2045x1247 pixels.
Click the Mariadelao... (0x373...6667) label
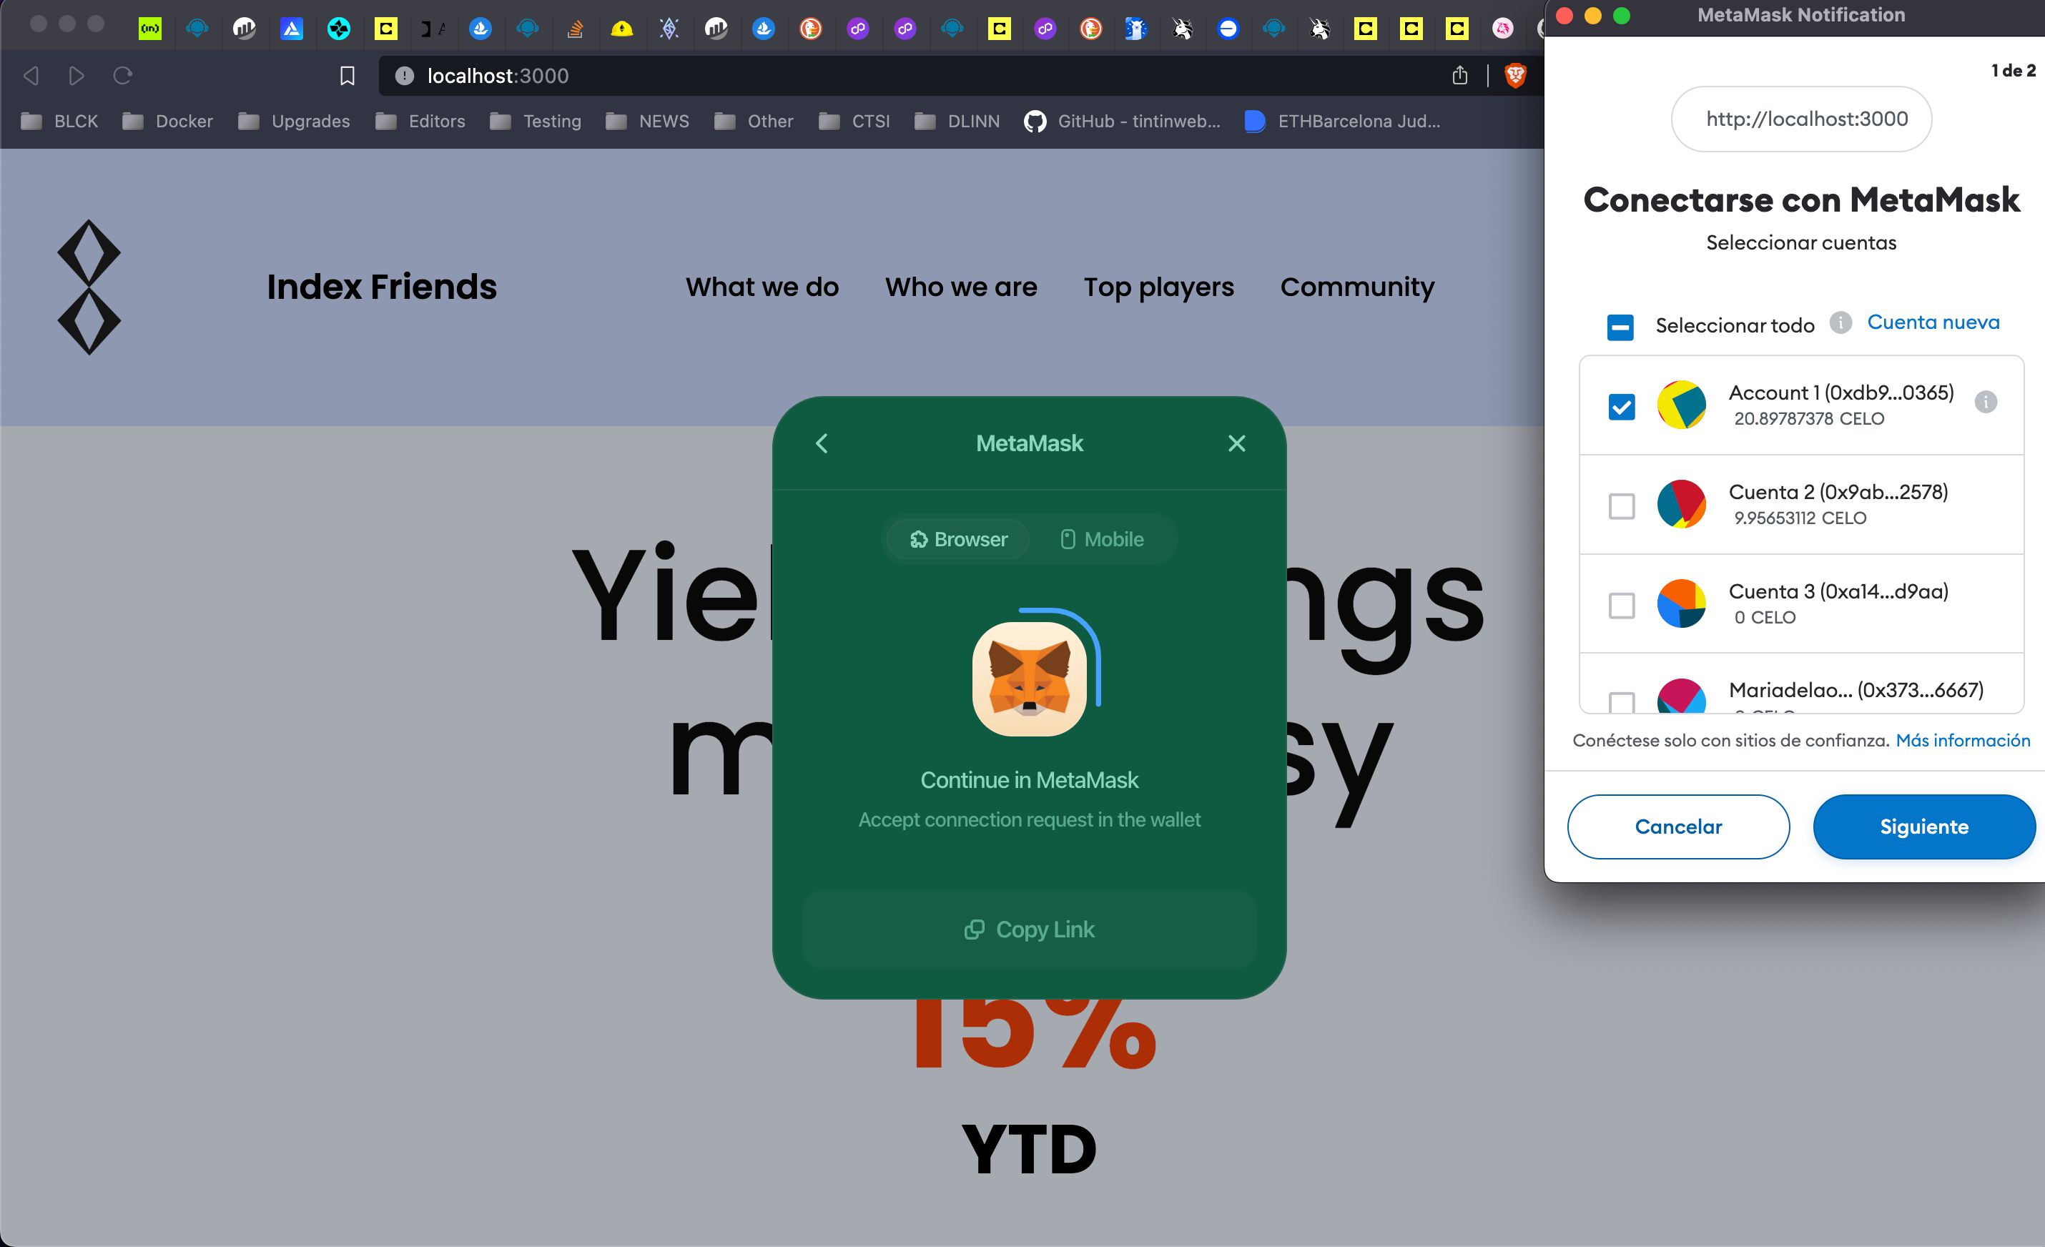point(1856,690)
